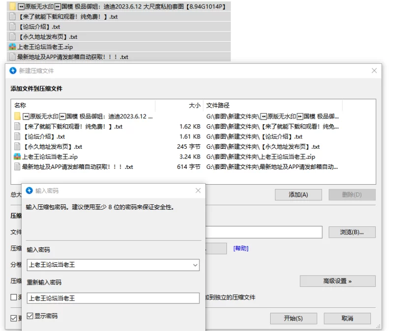Tick the unchecked checkbox left of the password dialog
Image resolution: width=393 pixels, height=331 pixels.
click(x=14, y=297)
